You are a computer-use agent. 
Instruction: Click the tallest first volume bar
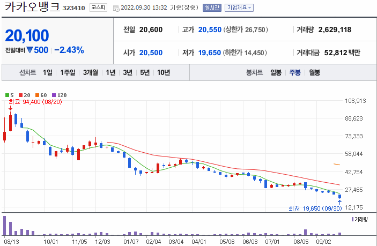pyautogui.click(x=5, y=226)
